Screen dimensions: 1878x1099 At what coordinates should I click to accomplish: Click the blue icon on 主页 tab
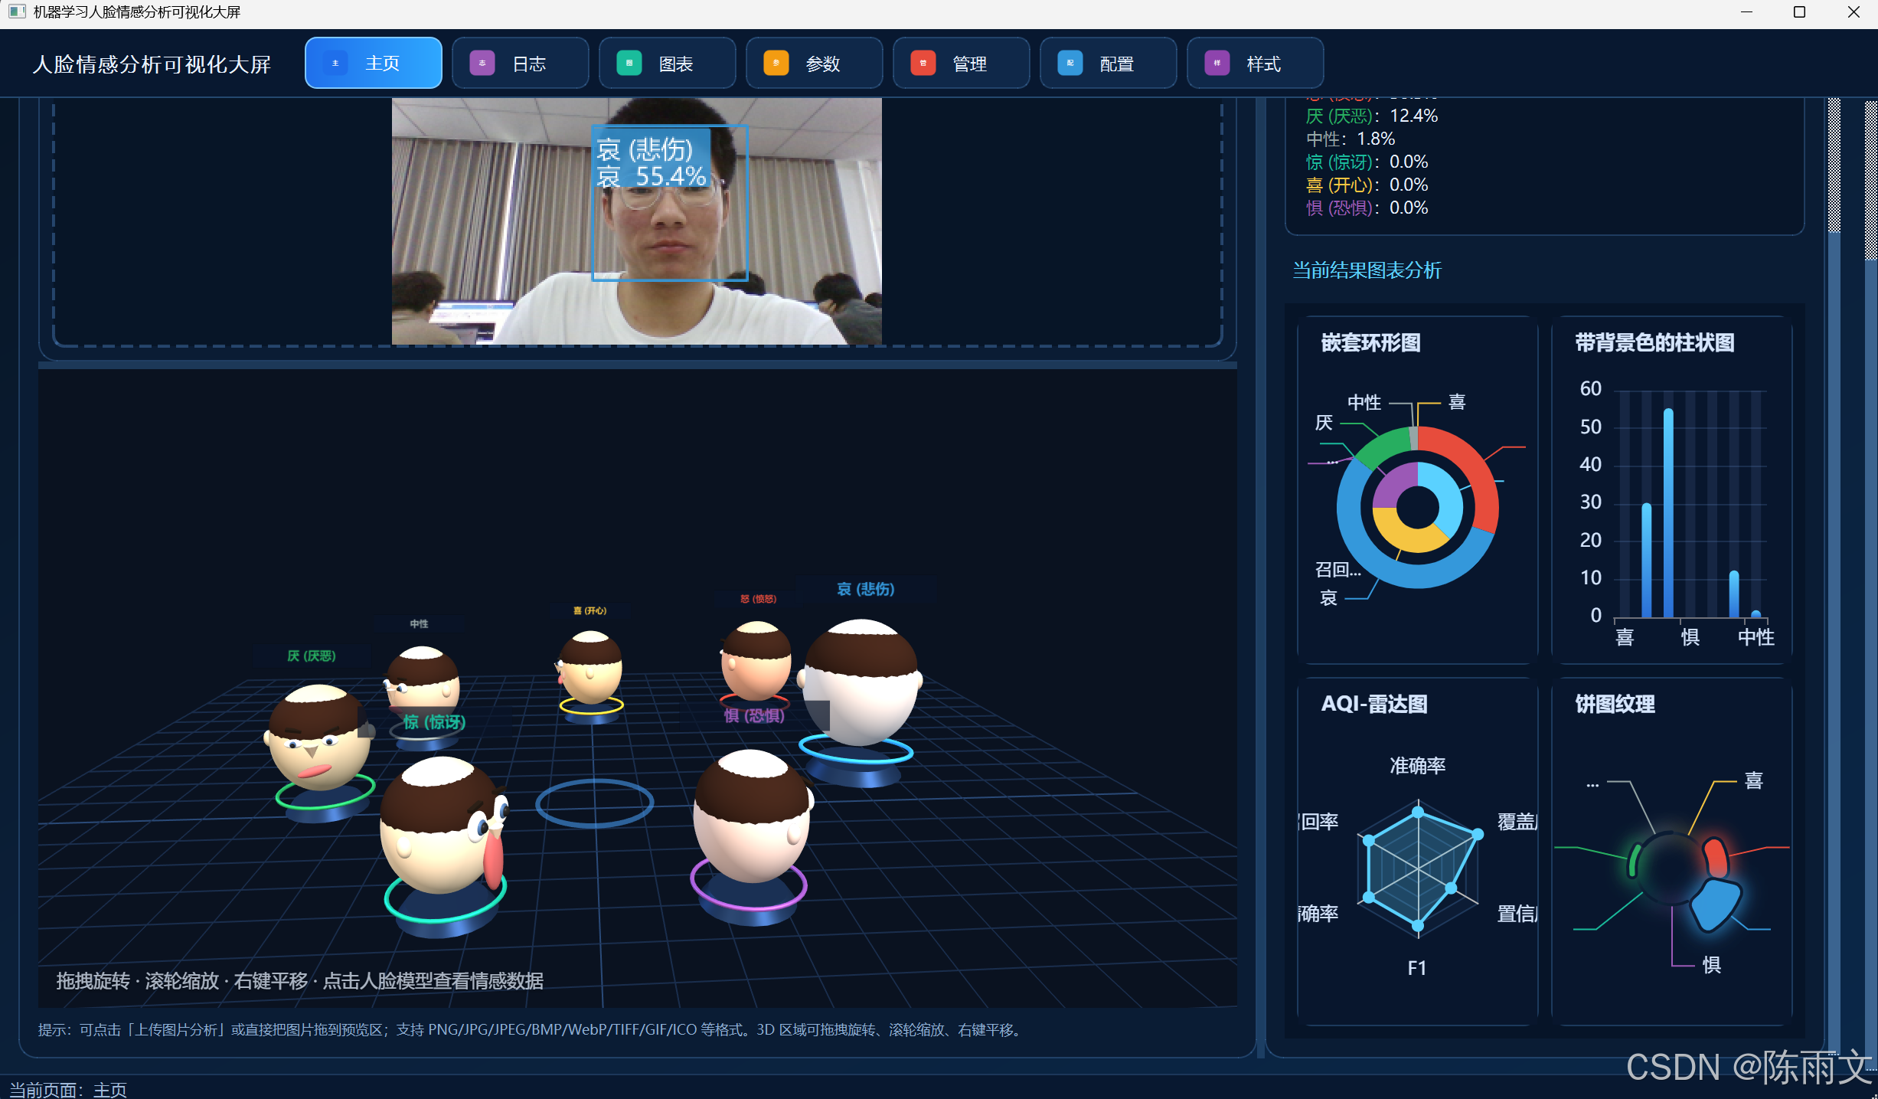pyautogui.click(x=335, y=64)
